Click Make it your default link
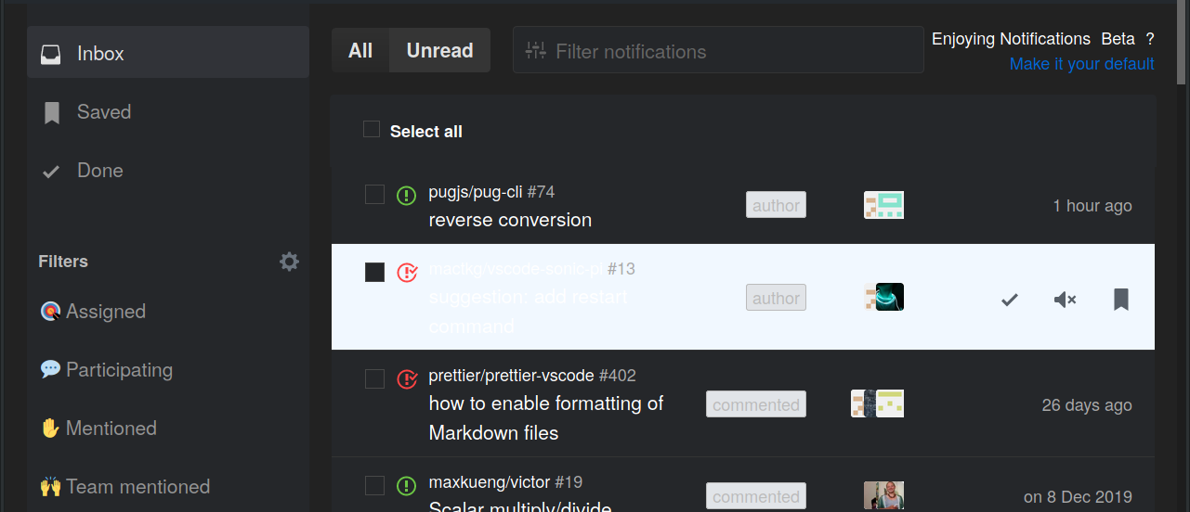This screenshot has width=1190, height=512. tap(1082, 64)
